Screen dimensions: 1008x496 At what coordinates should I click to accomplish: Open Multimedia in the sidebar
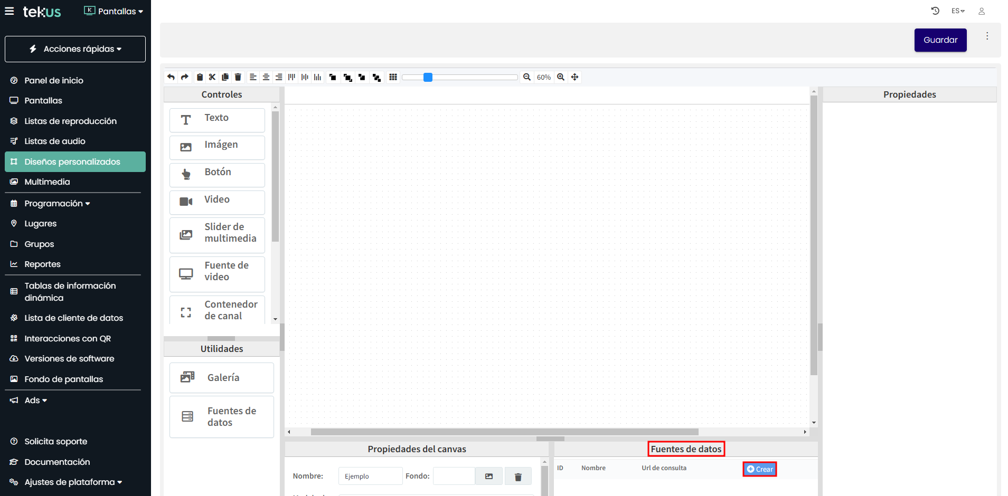(x=47, y=182)
